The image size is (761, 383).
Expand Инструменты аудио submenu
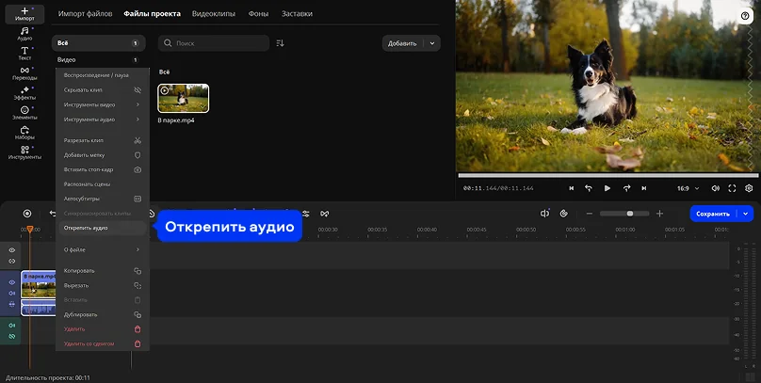click(102, 120)
